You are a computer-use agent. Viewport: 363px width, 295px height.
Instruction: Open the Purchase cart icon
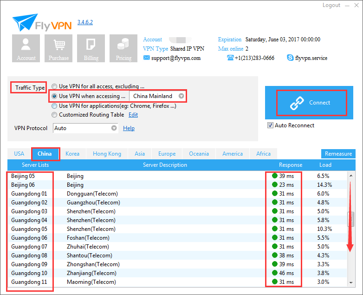[58, 48]
